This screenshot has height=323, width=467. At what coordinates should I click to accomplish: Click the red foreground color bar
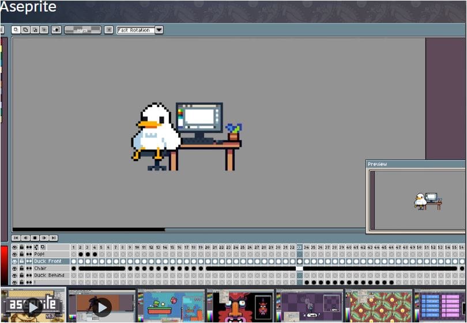pos(4,264)
